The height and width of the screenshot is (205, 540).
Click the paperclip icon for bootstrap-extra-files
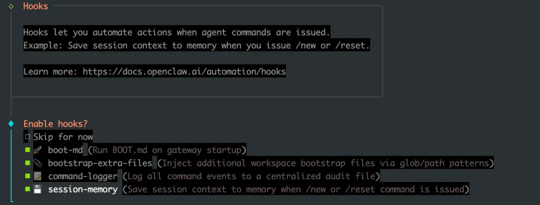[37, 163]
